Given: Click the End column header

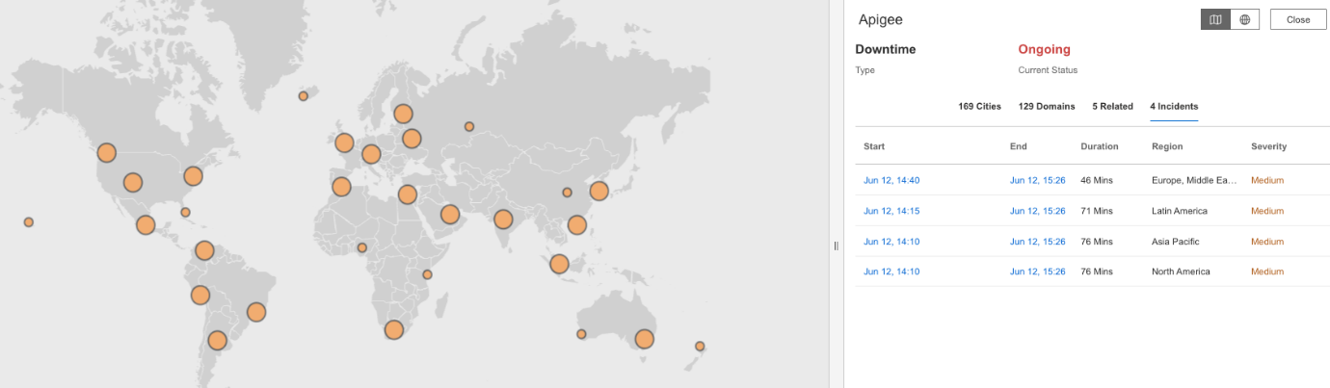Looking at the screenshot, I should coord(1019,146).
